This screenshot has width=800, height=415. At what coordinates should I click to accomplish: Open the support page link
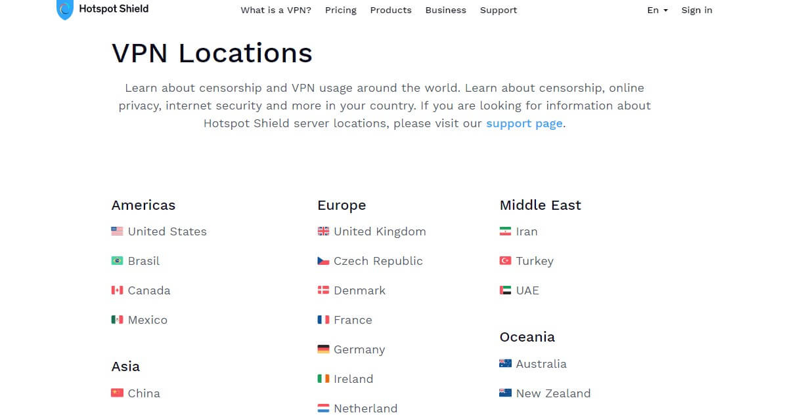coord(524,123)
